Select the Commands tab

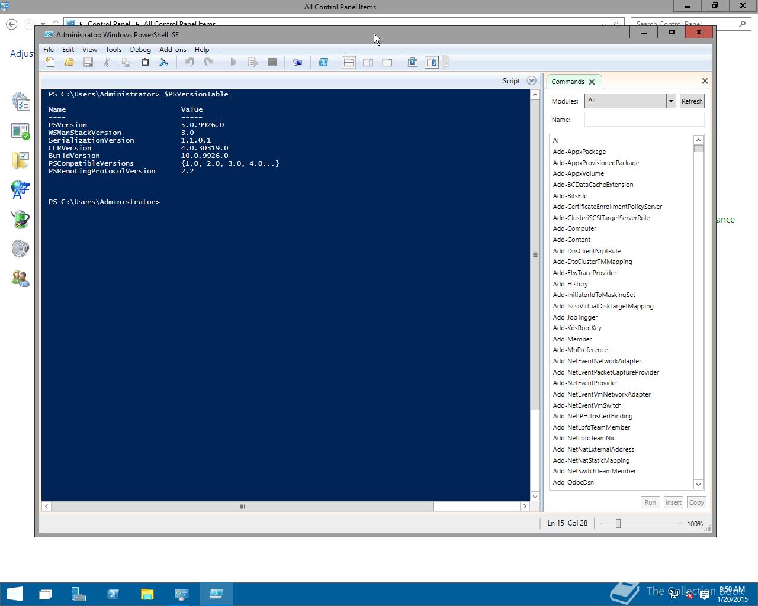[x=567, y=81]
